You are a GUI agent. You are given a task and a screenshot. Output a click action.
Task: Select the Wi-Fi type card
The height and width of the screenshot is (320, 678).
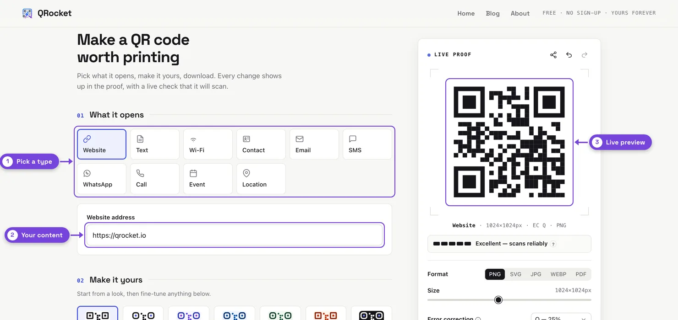coord(208,144)
